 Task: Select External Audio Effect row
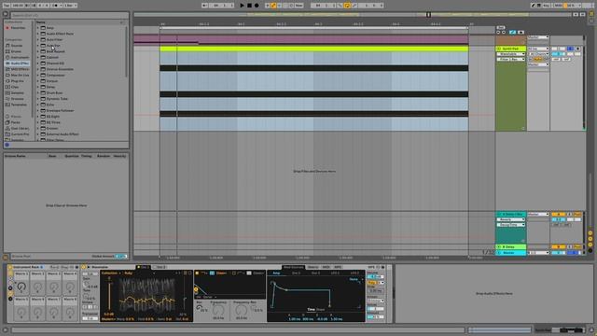point(80,134)
